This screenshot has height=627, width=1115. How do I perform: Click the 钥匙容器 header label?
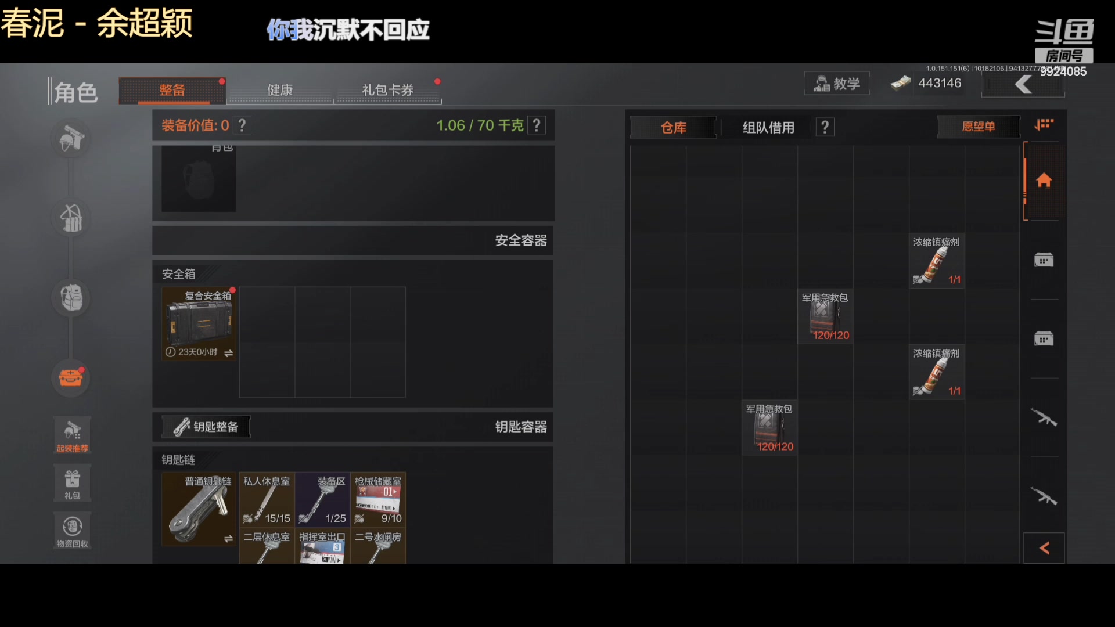point(520,427)
